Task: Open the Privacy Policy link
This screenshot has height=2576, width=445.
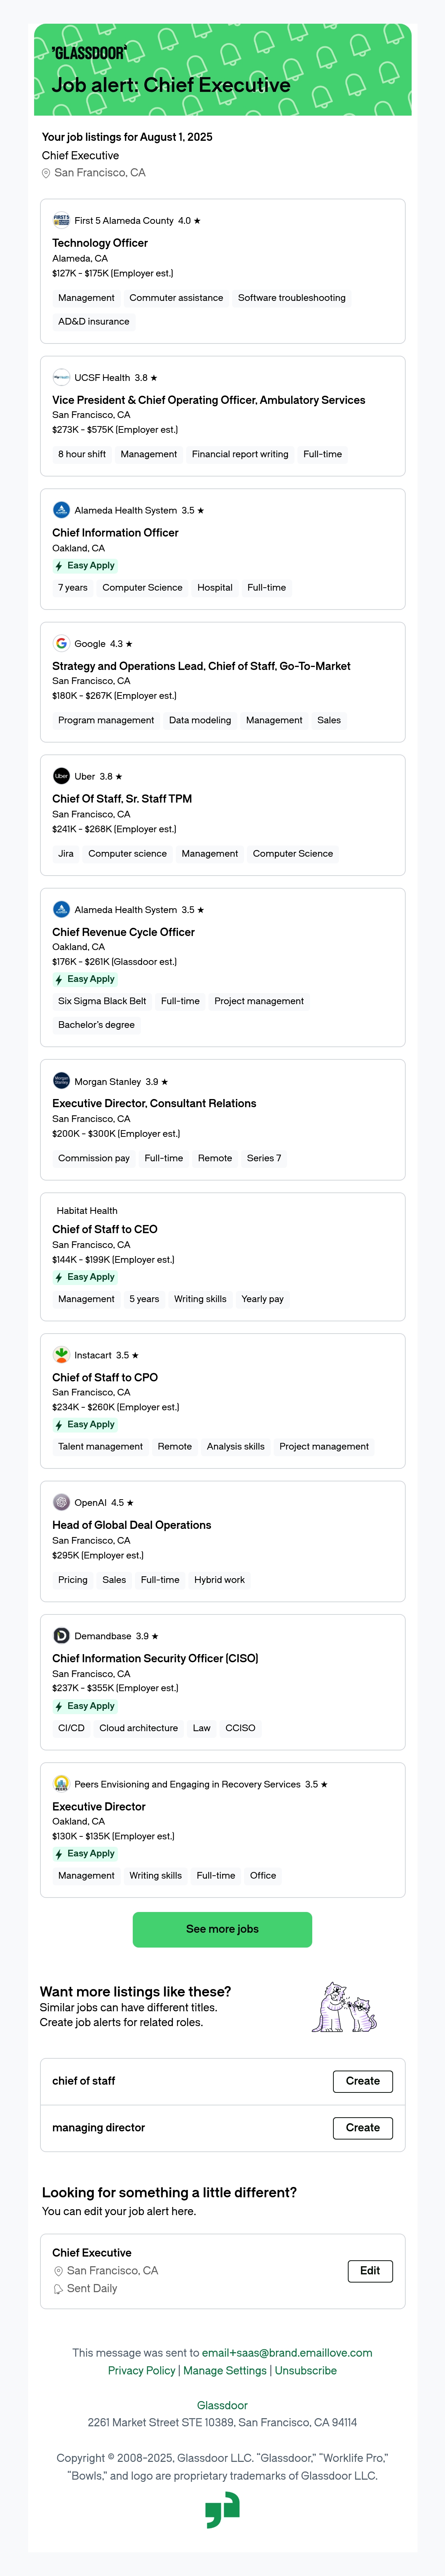Action: [x=141, y=2371]
